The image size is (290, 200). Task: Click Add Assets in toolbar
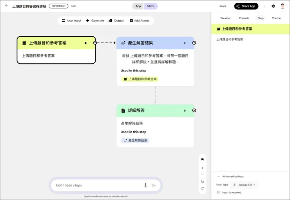click(140, 21)
